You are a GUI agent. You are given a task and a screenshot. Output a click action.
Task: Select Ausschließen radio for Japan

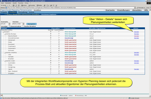coord(59,69)
